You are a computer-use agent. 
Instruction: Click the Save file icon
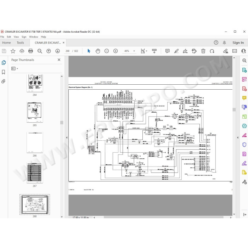click(x=4, y=51)
